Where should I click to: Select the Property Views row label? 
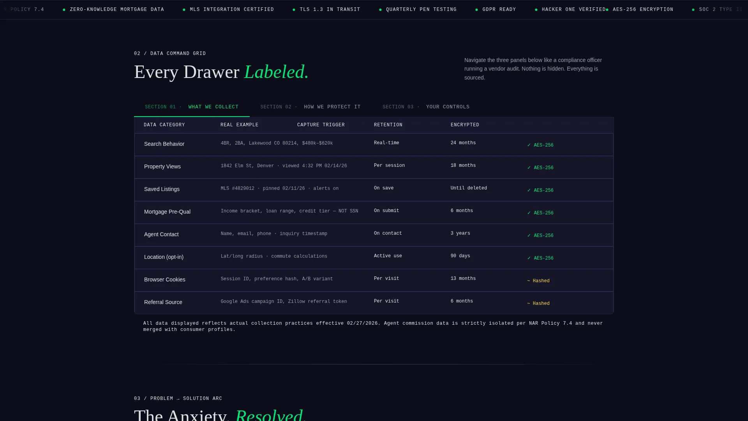coord(162,166)
